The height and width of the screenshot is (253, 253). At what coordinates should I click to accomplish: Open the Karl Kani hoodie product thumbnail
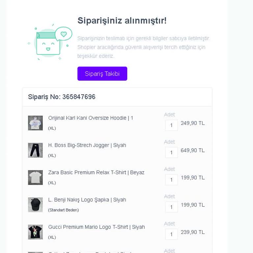coord(35,123)
